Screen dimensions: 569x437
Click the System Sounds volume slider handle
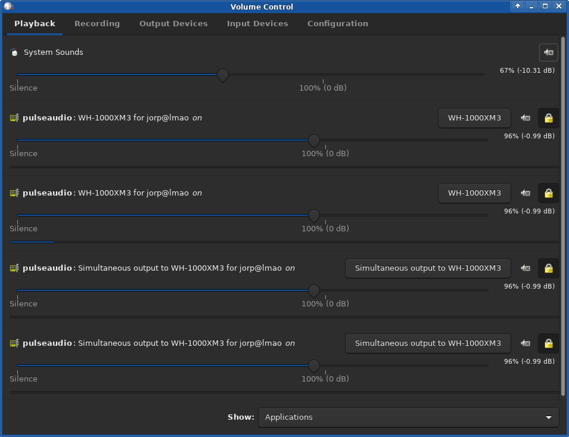[x=223, y=75]
